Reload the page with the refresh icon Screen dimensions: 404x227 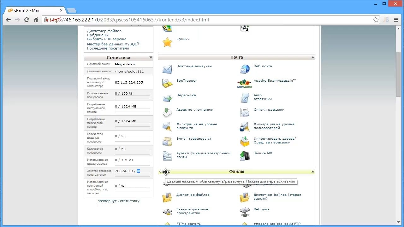pyautogui.click(x=27, y=20)
